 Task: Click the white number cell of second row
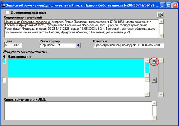4,80
